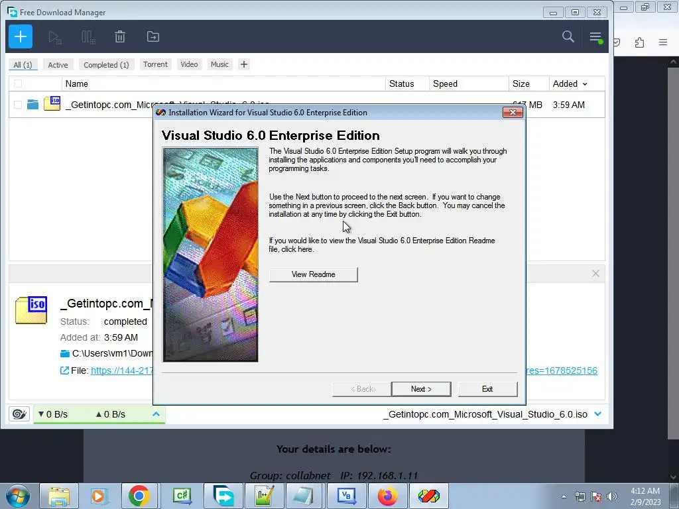Add a new download with the plus button
Image resolution: width=679 pixels, height=509 pixels.
(x=21, y=37)
